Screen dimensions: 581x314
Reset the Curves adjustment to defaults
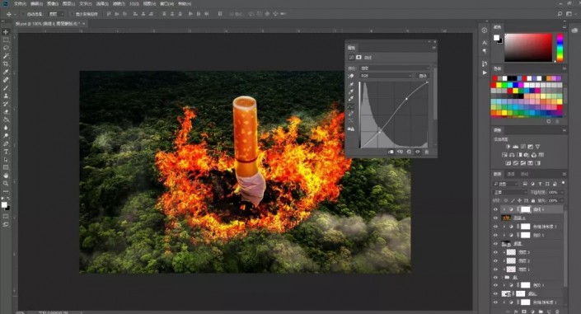pyautogui.click(x=409, y=152)
